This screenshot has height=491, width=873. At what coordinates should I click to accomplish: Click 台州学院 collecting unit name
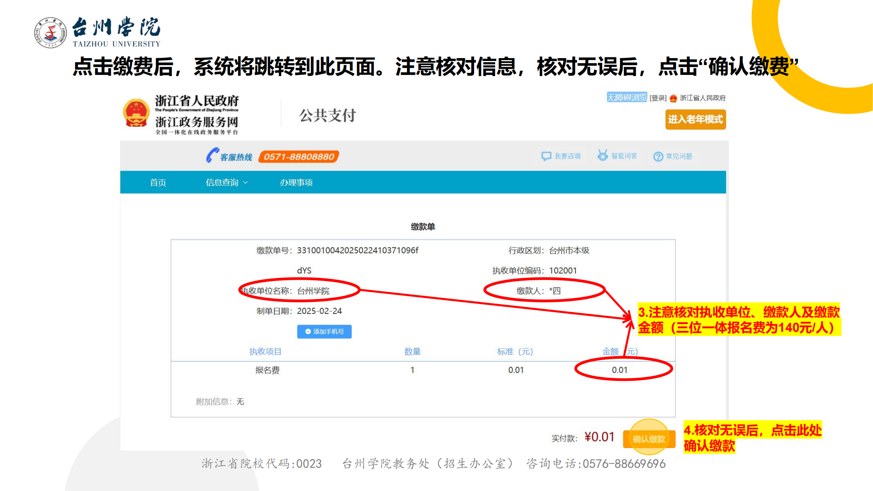pyautogui.click(x=313, y=291)
